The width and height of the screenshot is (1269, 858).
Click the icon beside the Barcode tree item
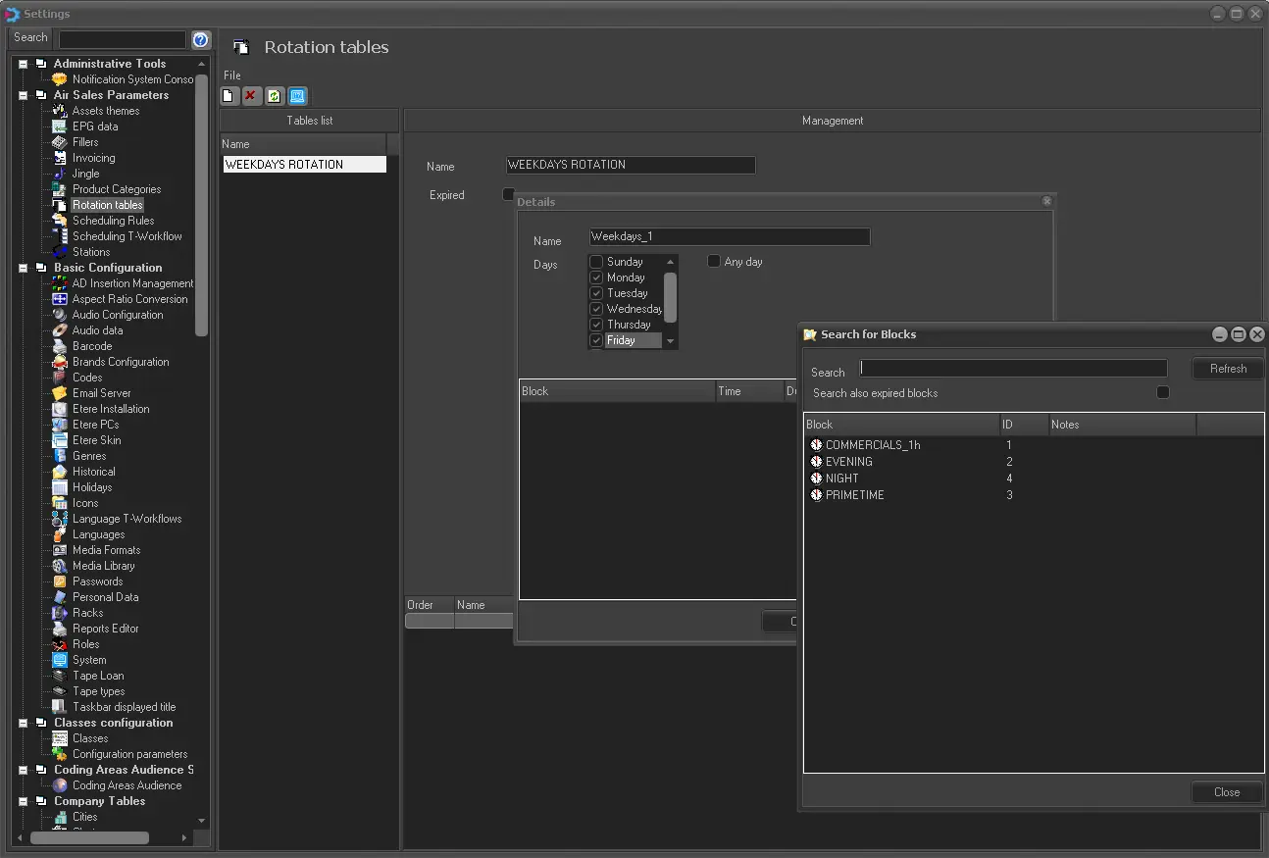coord(60,346)
